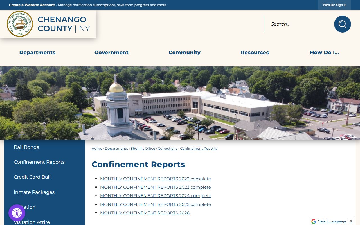The image size is (360, 225).
Task: Open the Government menu
Action: (x=111, y=53)
